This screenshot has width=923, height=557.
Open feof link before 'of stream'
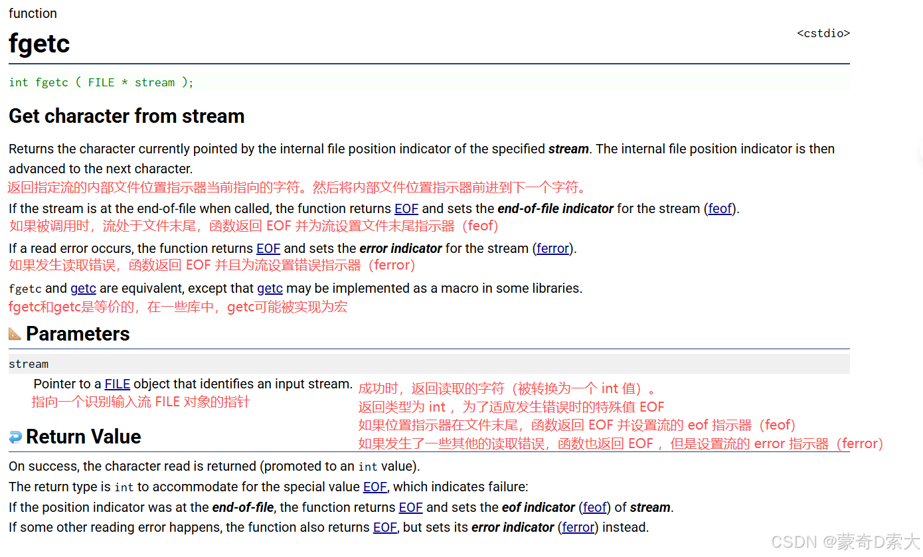595,507
